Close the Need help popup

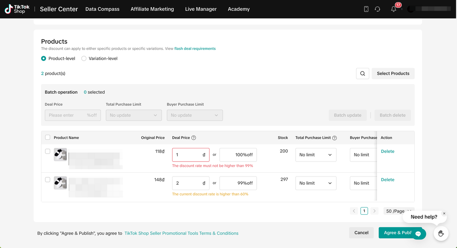pos(444,213)
